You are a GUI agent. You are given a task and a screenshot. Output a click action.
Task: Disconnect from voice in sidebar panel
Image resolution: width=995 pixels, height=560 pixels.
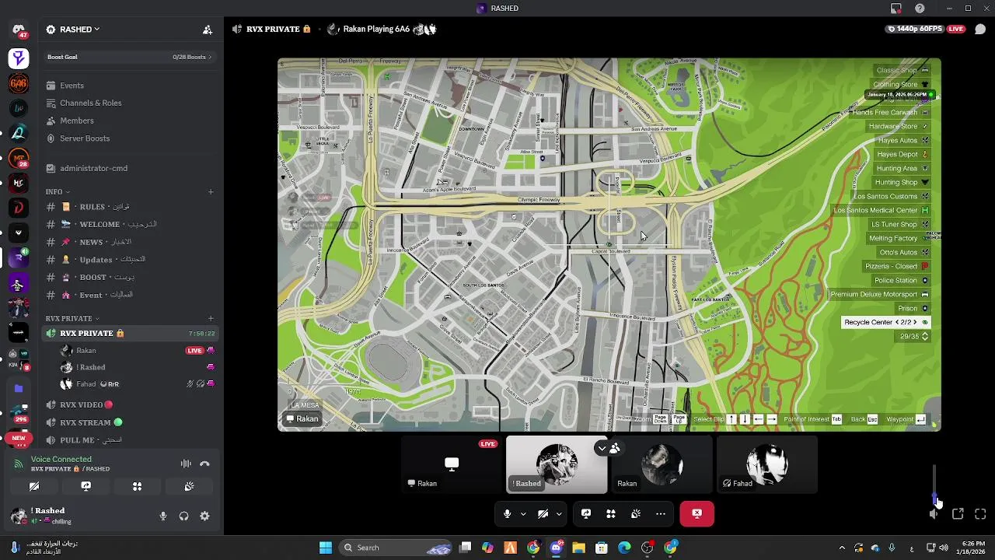pos(204,464)
